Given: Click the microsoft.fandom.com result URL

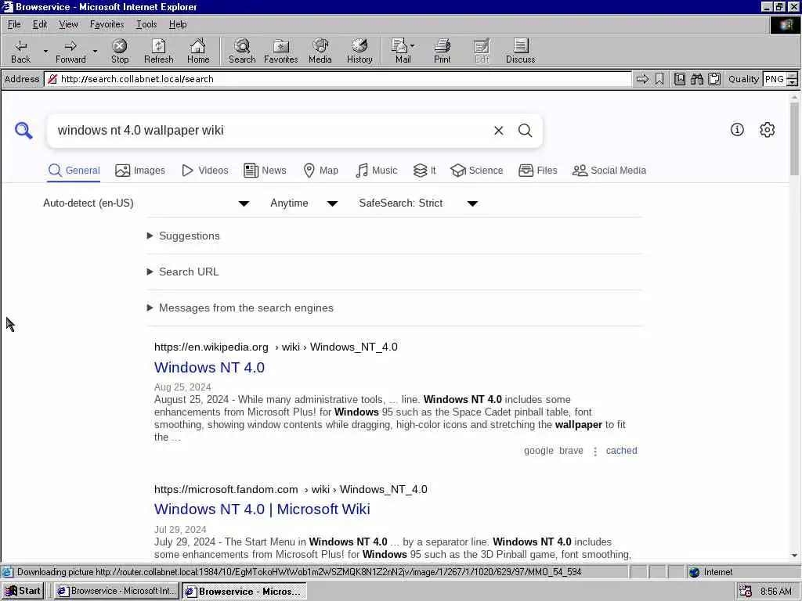Looking at the screenshot, I should [x=291, y=490].
